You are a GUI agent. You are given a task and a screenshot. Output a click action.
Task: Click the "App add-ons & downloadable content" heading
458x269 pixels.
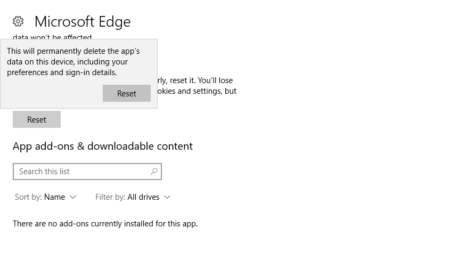[103, 146]
